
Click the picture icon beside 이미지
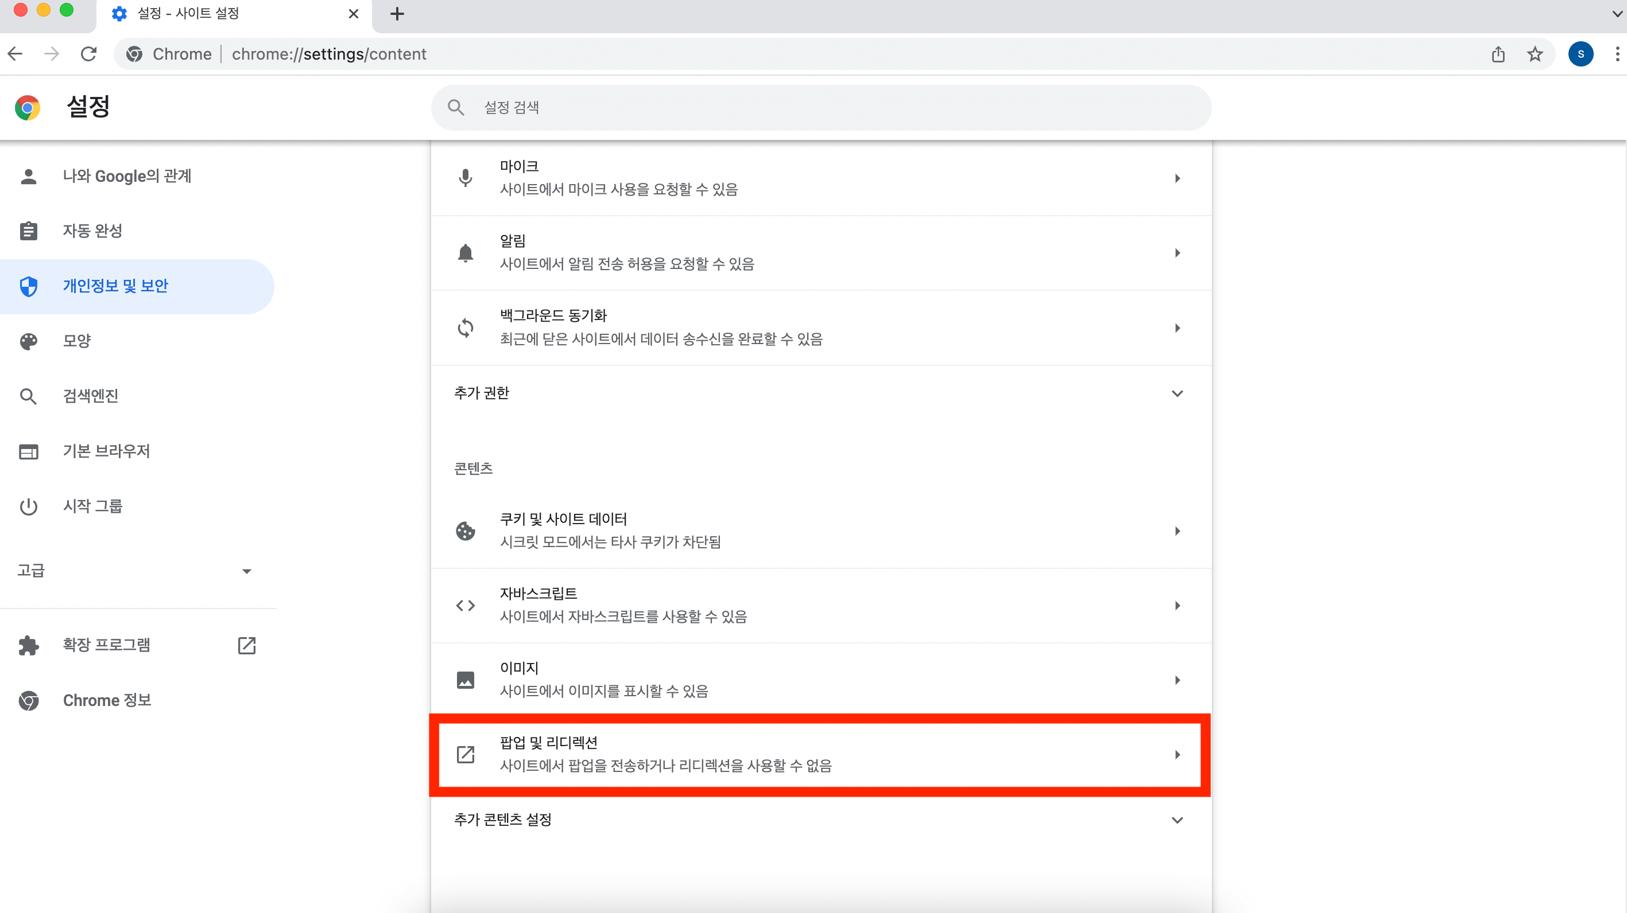click(x=466, y=680)
